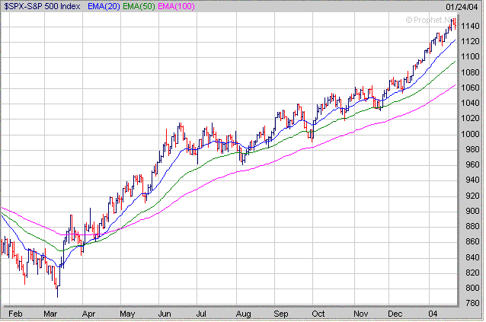Click the 01/24/04 date label

[x=462, y=7]
